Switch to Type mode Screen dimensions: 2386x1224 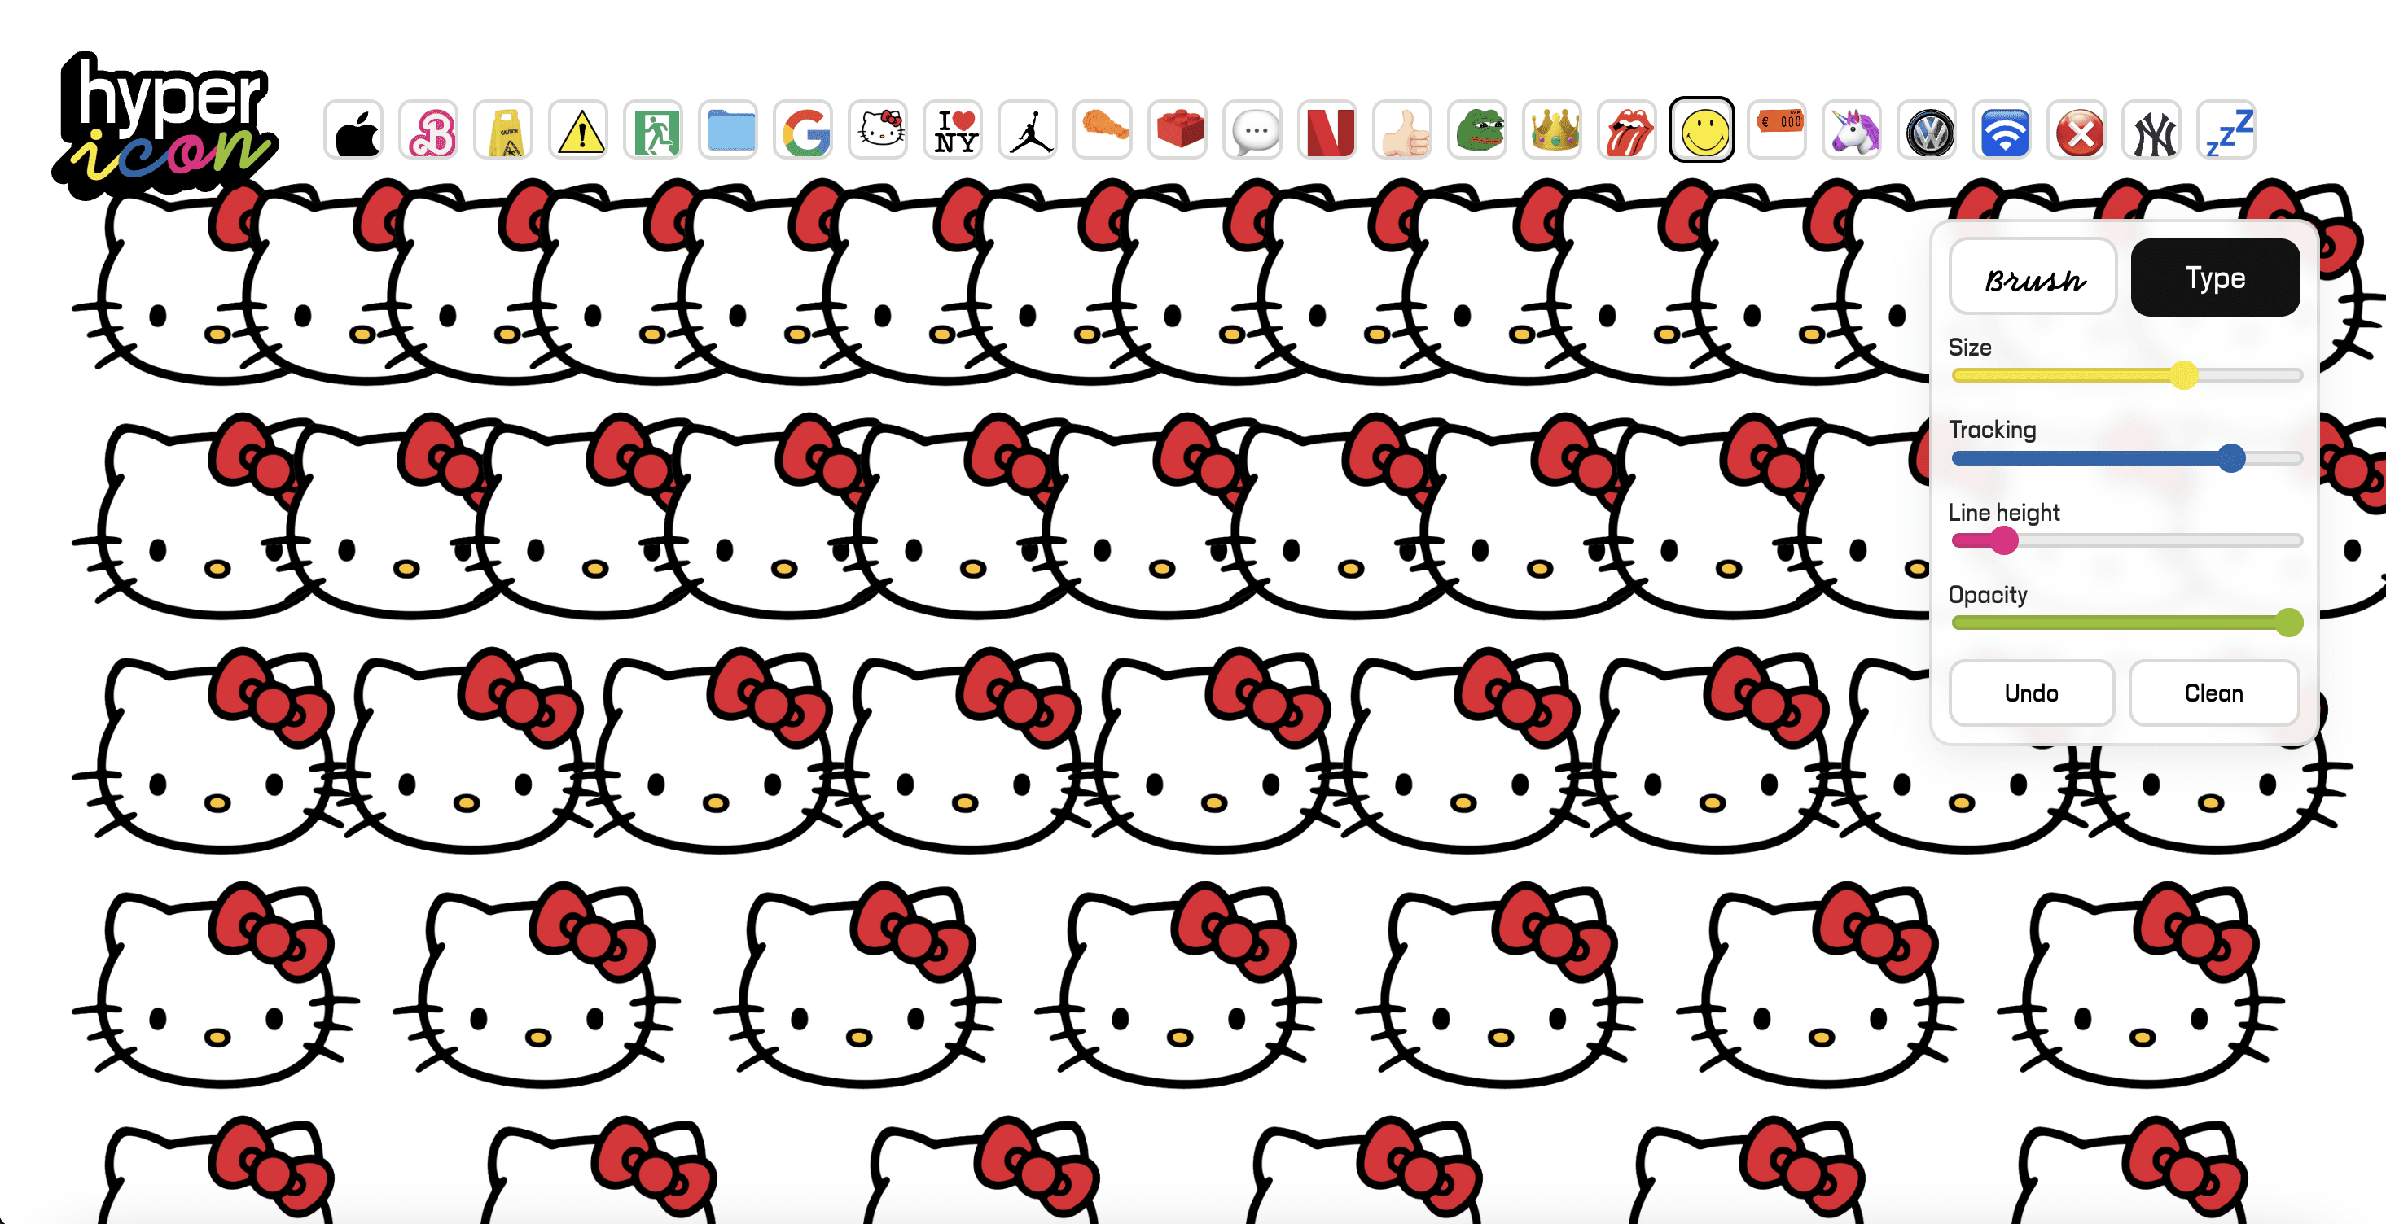click(2215, 278)
